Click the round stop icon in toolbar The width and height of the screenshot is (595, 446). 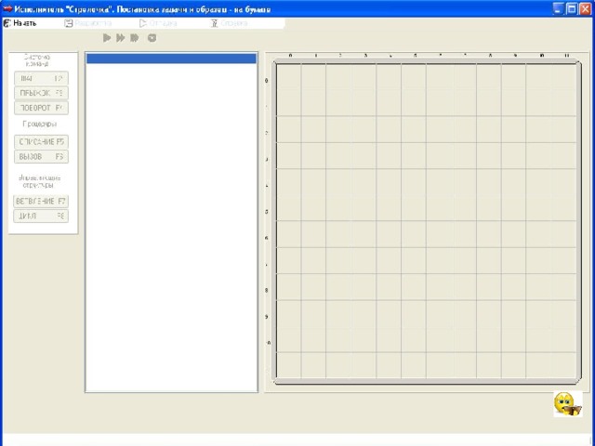pos(152,37)
